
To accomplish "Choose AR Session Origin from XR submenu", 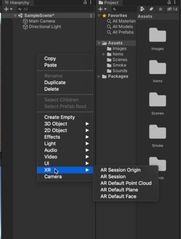I will pyautogui.click(x=120, y=170).
